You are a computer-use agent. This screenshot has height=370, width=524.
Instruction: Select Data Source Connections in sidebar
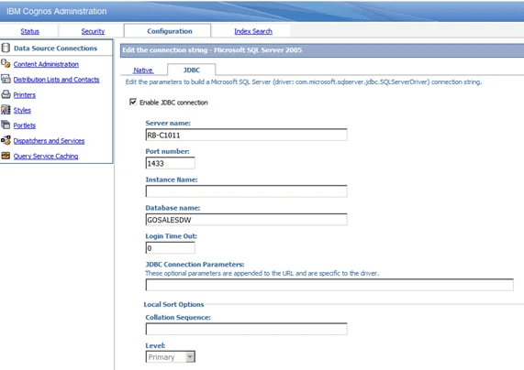pyautogui.click(x=55, y=48)
